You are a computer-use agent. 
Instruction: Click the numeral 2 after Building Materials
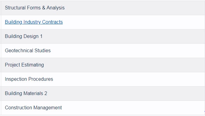[x=46, y=93]
